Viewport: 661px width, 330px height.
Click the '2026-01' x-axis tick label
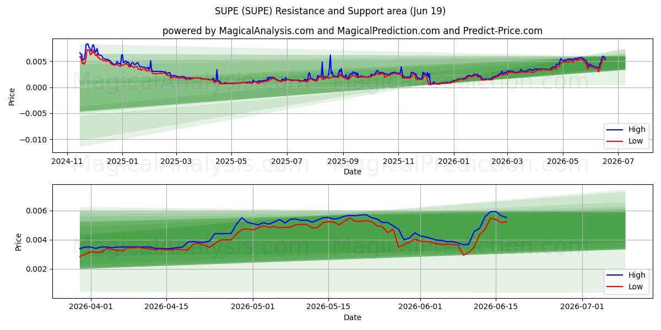454,162
